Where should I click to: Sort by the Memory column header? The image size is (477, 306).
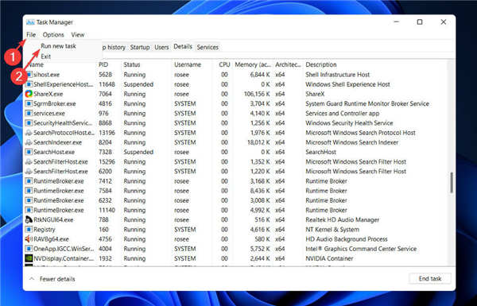click(253, 64)
